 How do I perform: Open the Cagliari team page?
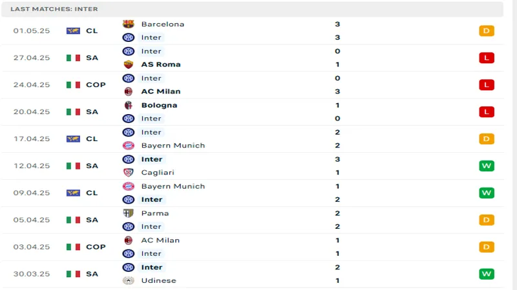[158, 173]
